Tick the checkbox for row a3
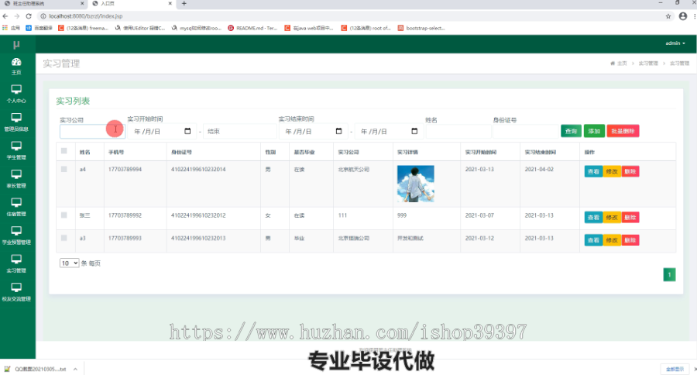 pos(64,238)
